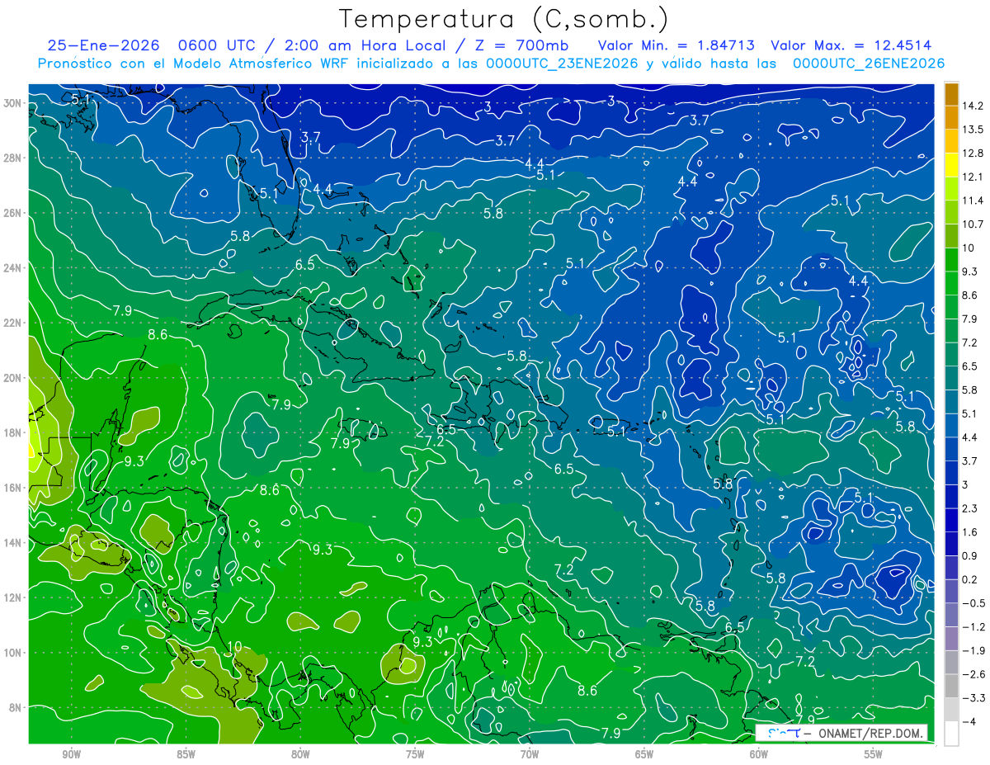Click the 65W longitude axis label
The width and height of the screenshot is (990, 765).
(644, 754)
